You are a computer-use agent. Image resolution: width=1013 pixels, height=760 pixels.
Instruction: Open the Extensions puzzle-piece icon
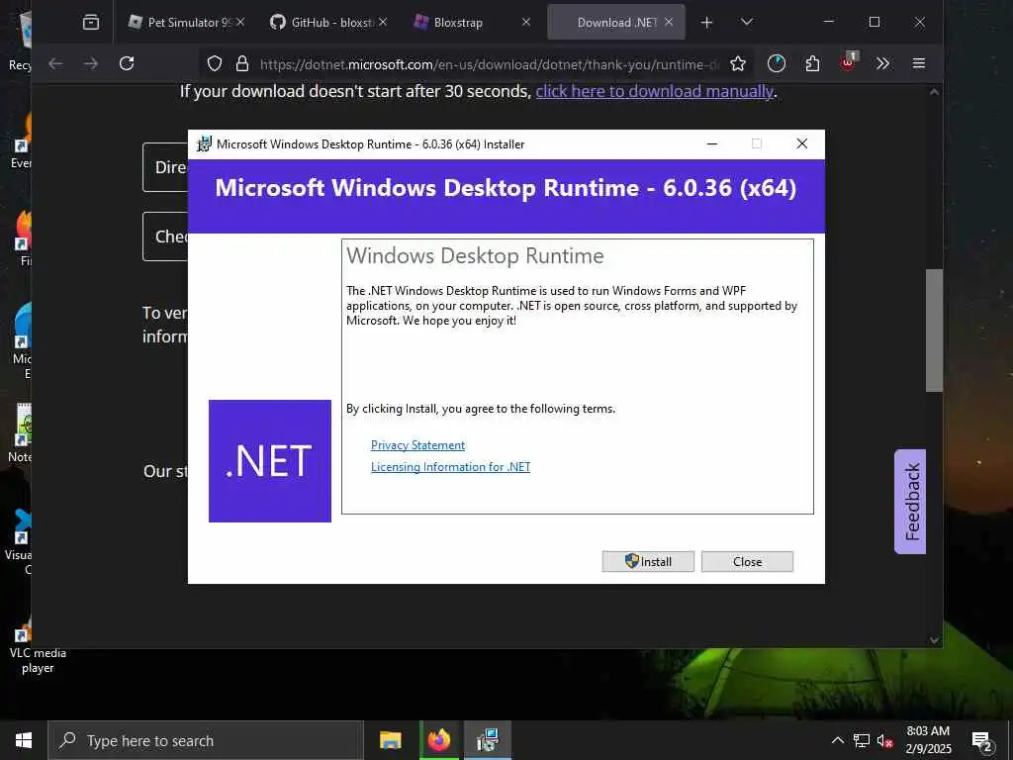click(813, 63)
